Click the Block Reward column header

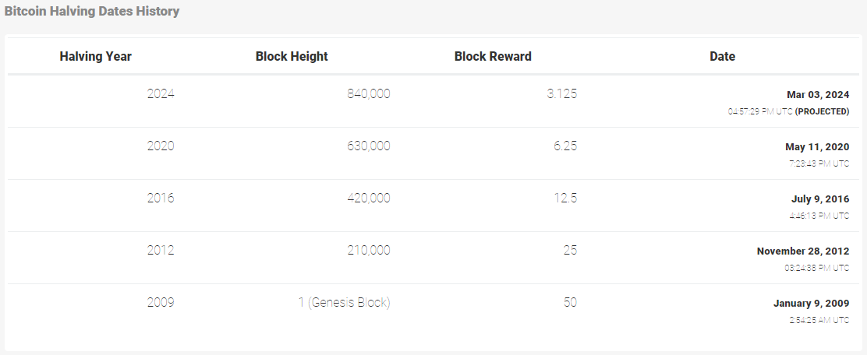[x=493, y=56]
